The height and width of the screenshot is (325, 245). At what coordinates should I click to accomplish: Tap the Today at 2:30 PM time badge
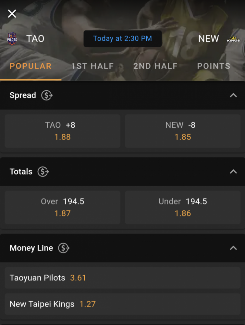click(x=123, y=39)
